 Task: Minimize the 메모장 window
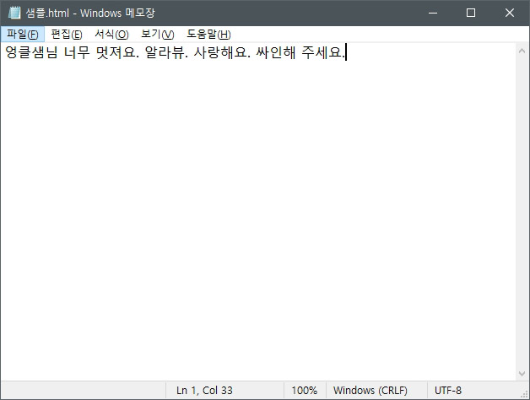(x=433, y=13)
